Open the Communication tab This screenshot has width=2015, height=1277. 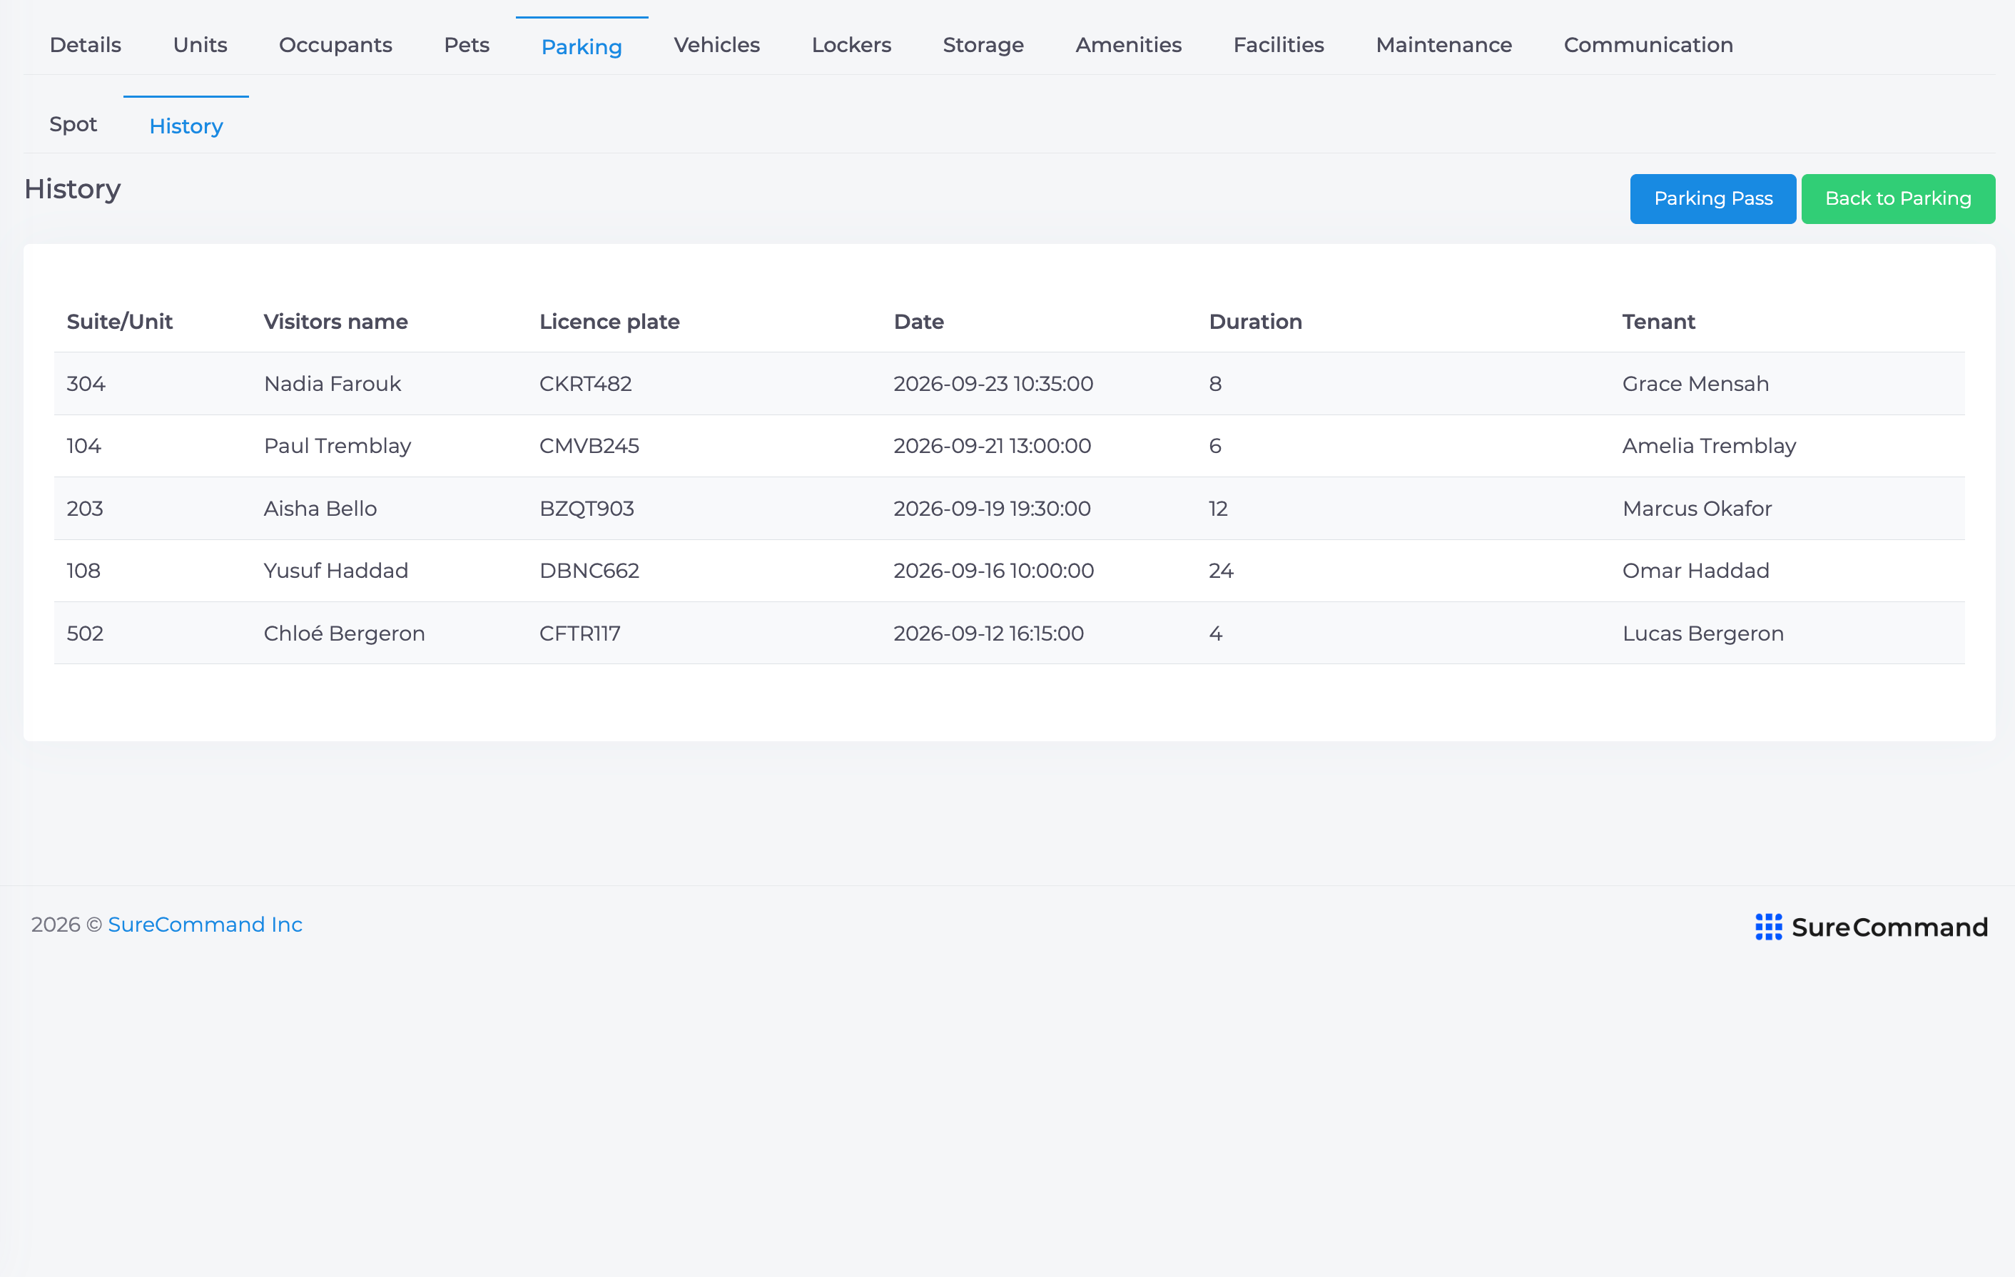[x=1648, y=45]
